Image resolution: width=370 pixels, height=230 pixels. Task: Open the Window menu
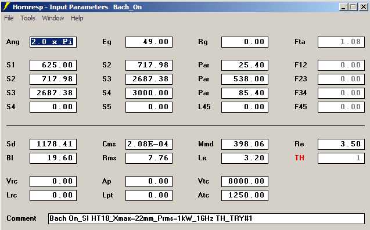pyautogui.click(x=53, y=18)
